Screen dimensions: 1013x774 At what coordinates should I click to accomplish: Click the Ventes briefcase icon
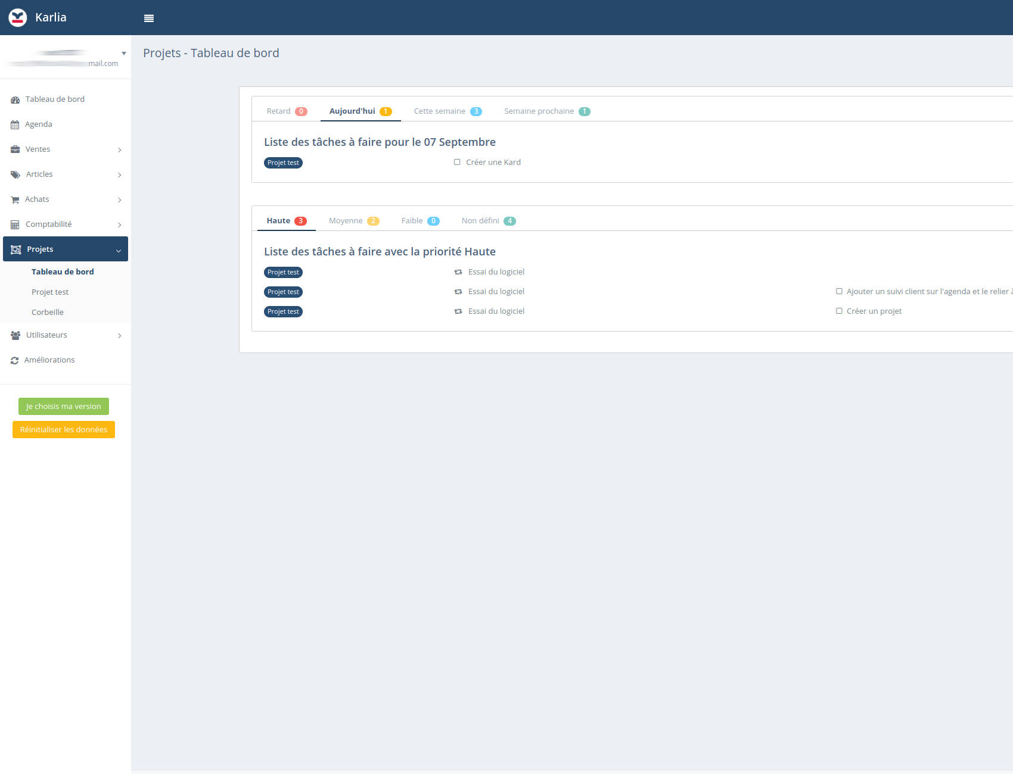[x=15, y=149]
